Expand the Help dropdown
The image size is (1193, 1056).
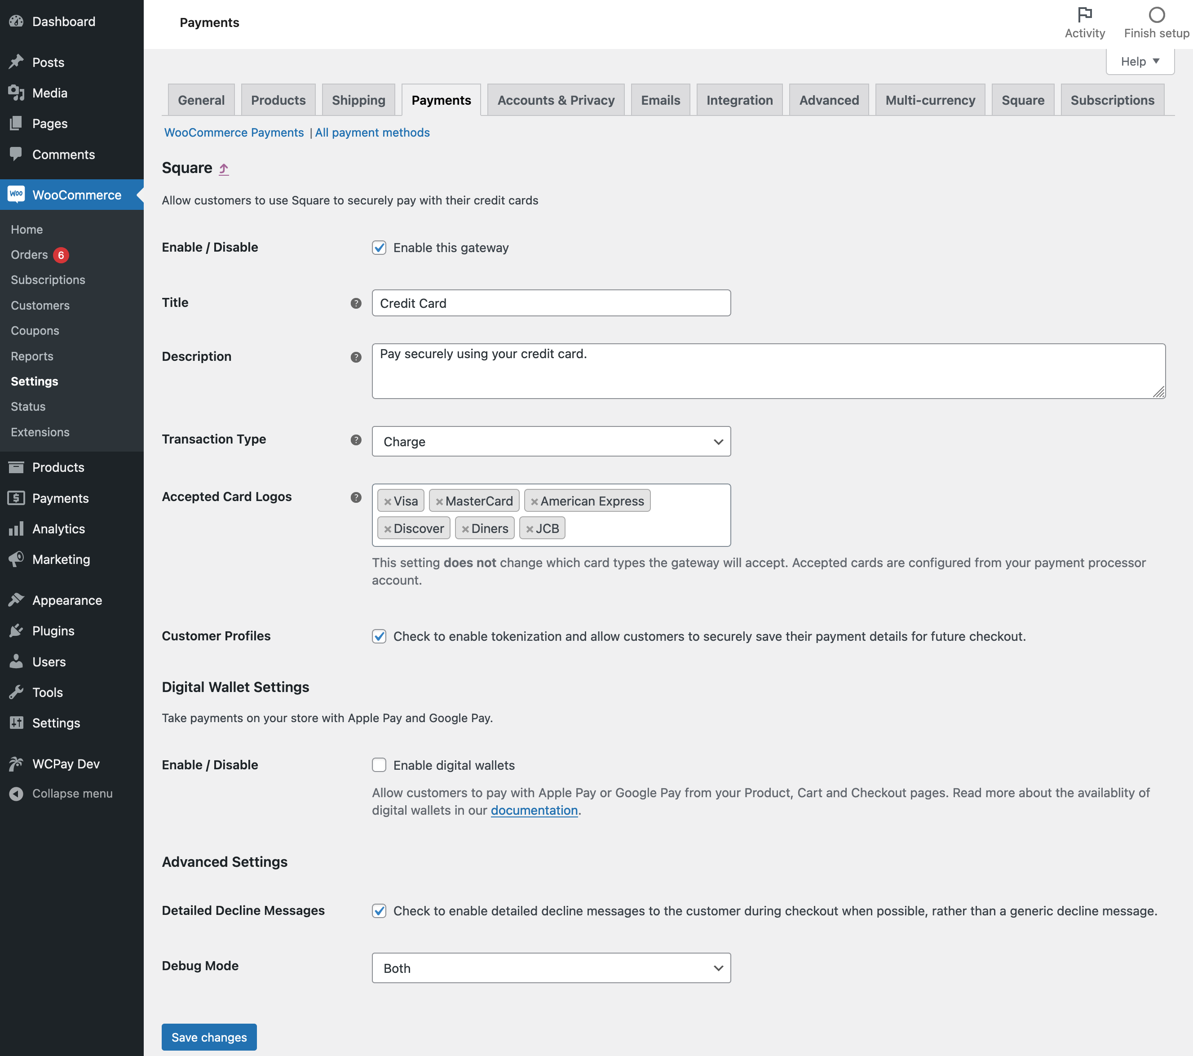[x=1139, y=61]
